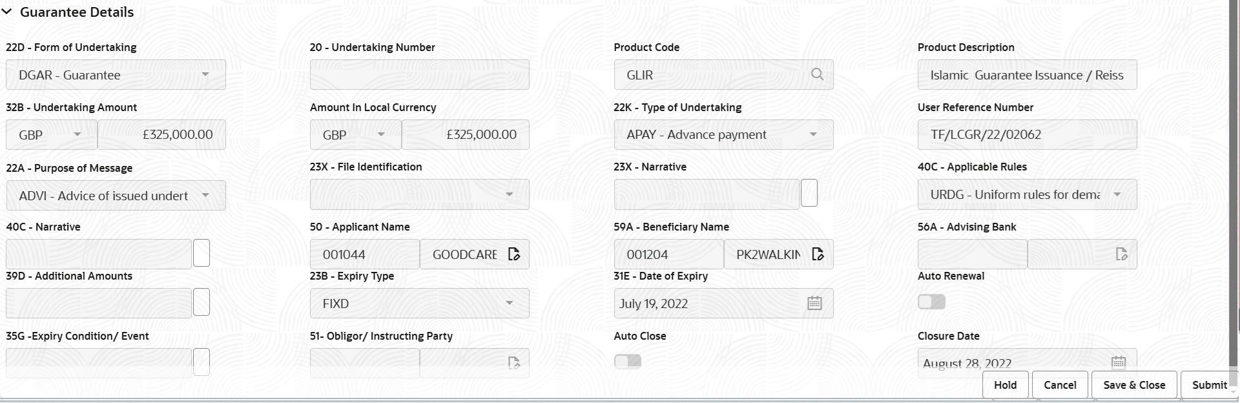Open the 23B Expiry Type dropdown
The height and width of the screenshot is (403, 1240).
tap(510, 302)
